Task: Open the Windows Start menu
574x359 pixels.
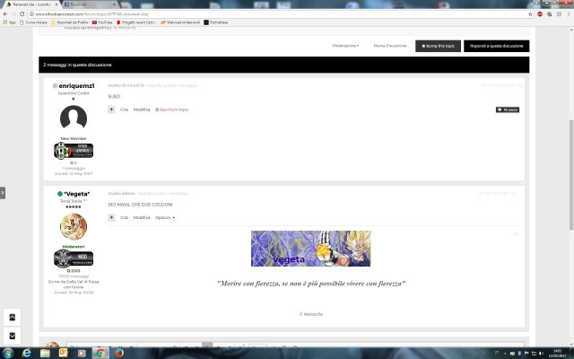Action: (8, 353)
